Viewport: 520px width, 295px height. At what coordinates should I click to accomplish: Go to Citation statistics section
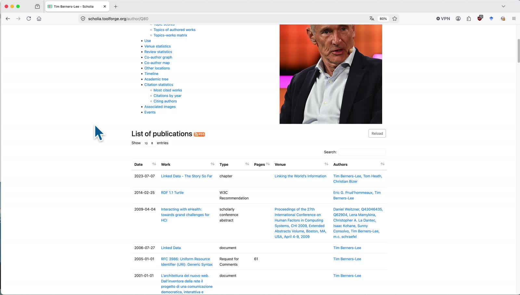point(159,85)
